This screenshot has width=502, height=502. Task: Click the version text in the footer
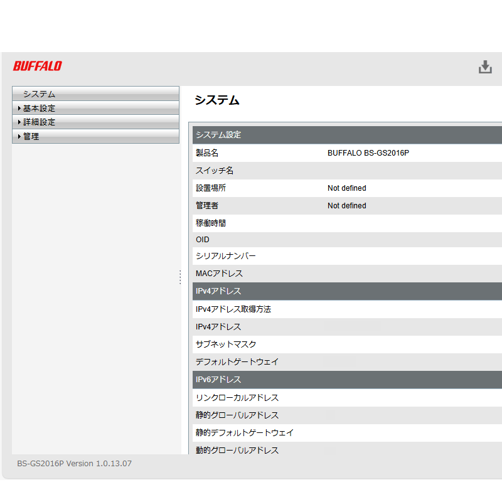[74, 464]
